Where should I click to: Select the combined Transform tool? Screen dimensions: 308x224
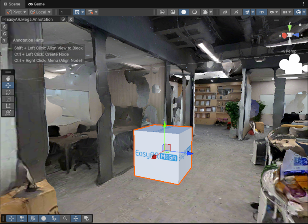click(8, 113)
